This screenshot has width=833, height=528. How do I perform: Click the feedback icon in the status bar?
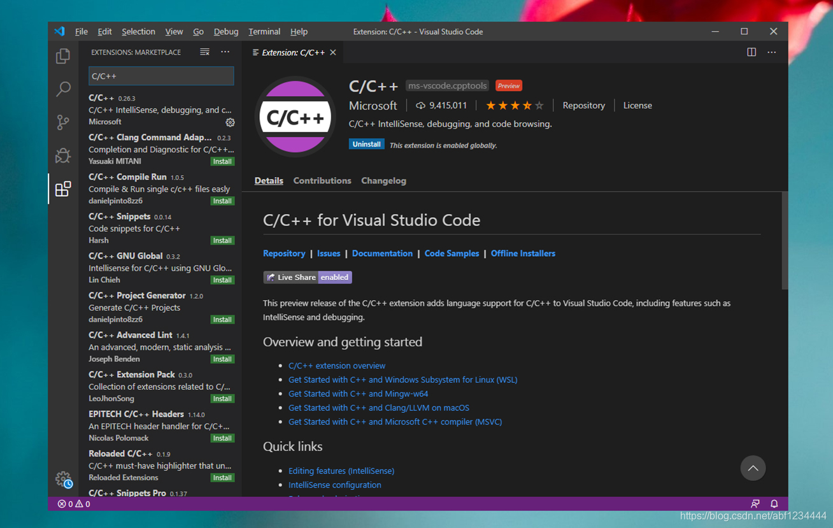coord(755,504)
